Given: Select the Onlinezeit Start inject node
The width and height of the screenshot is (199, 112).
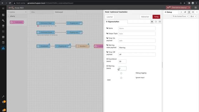Looking at the screenshot, I should tap(46, 23).
